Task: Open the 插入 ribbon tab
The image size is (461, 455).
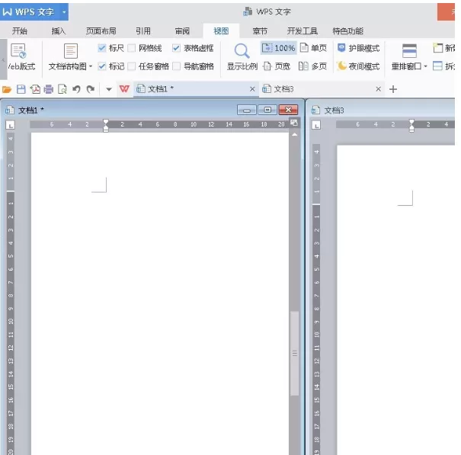Action: [x=58, y=31]
